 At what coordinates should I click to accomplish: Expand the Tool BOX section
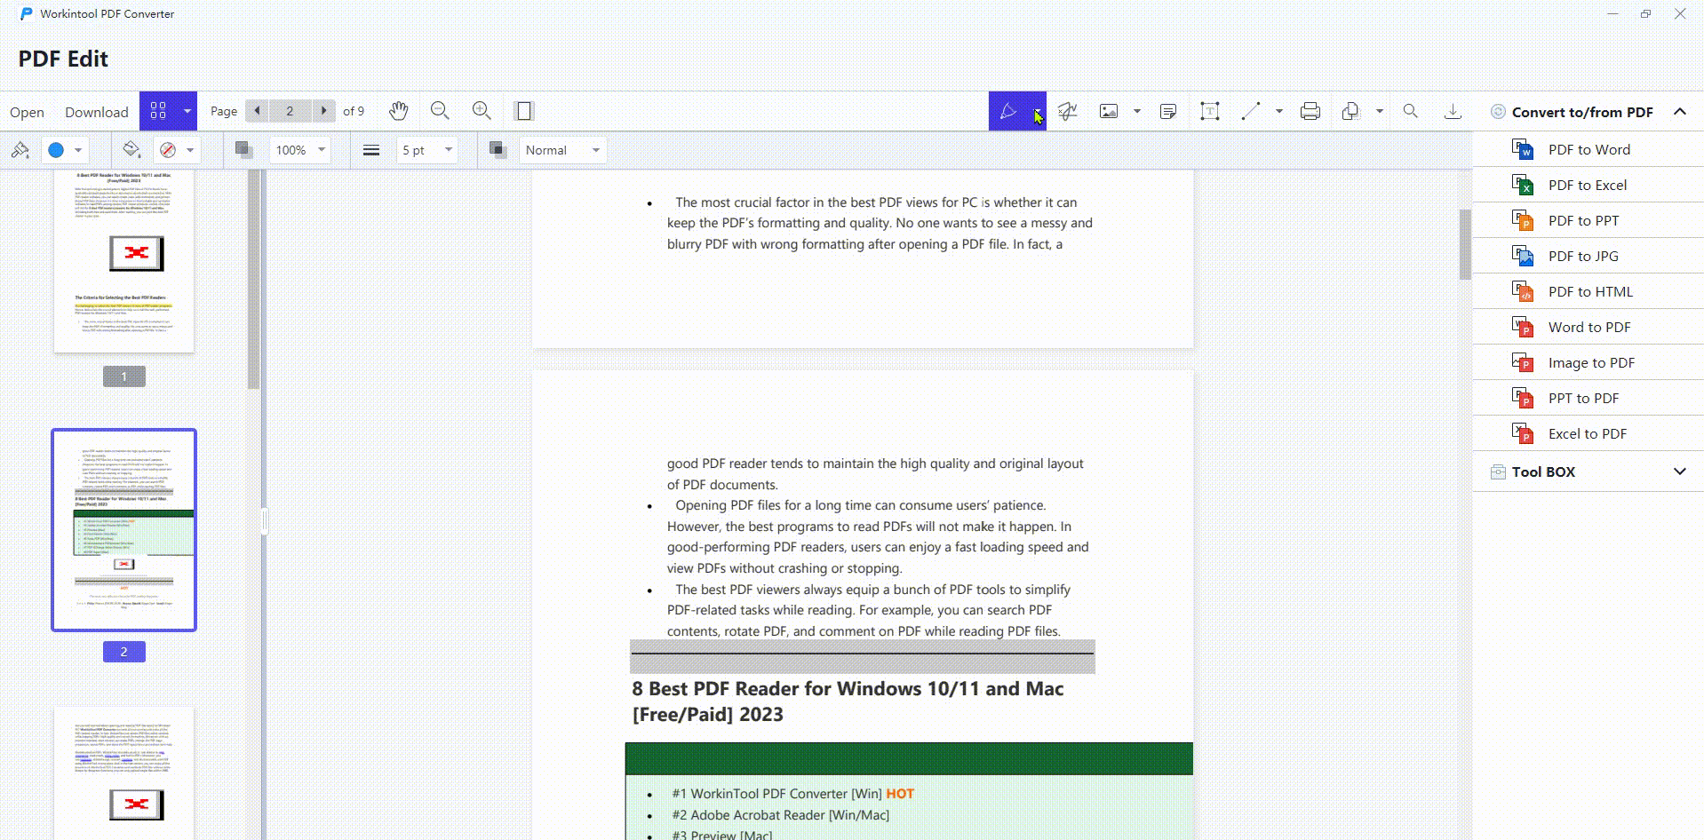point(1679,472)
